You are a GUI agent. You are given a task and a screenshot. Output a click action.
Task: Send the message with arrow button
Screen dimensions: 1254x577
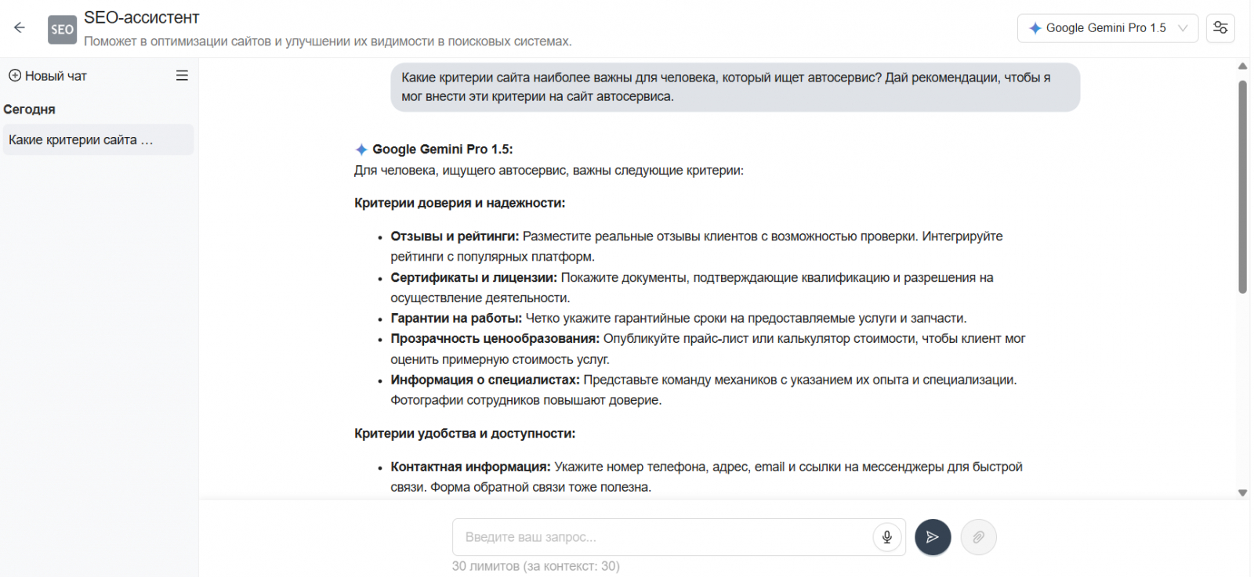(x=933, y=537)
